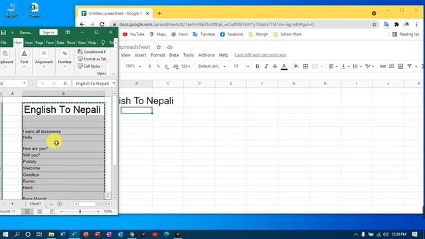Open YouTube bookmark in Chrome
425x239 pixels.
pyautogui.click(x=133, y=34)
